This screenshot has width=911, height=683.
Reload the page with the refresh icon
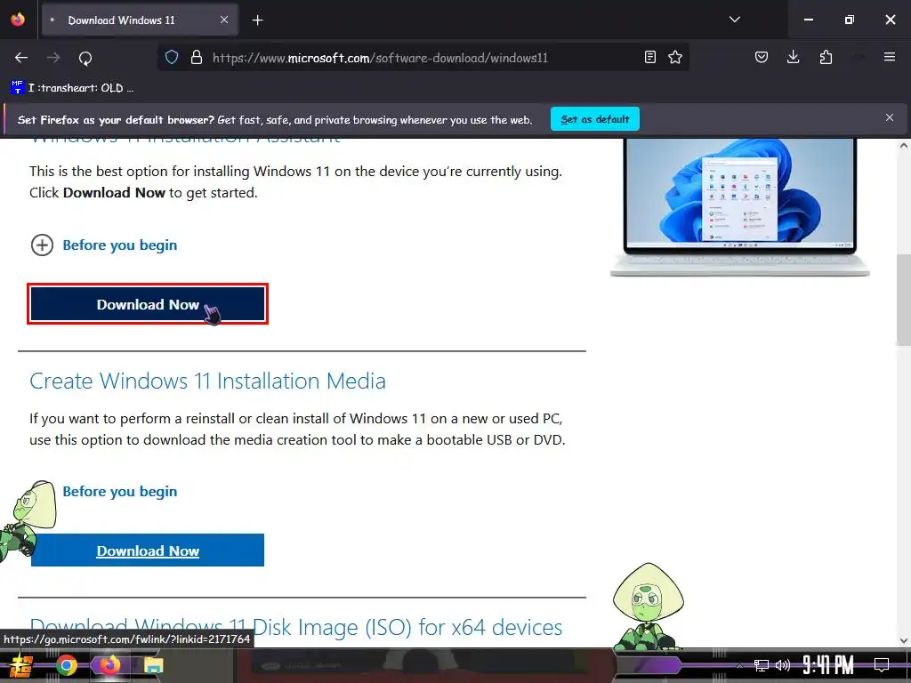tap(85, 58)
